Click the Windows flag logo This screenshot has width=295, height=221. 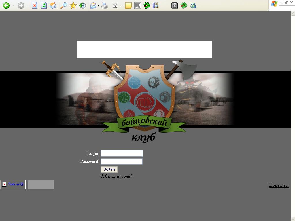274,4
